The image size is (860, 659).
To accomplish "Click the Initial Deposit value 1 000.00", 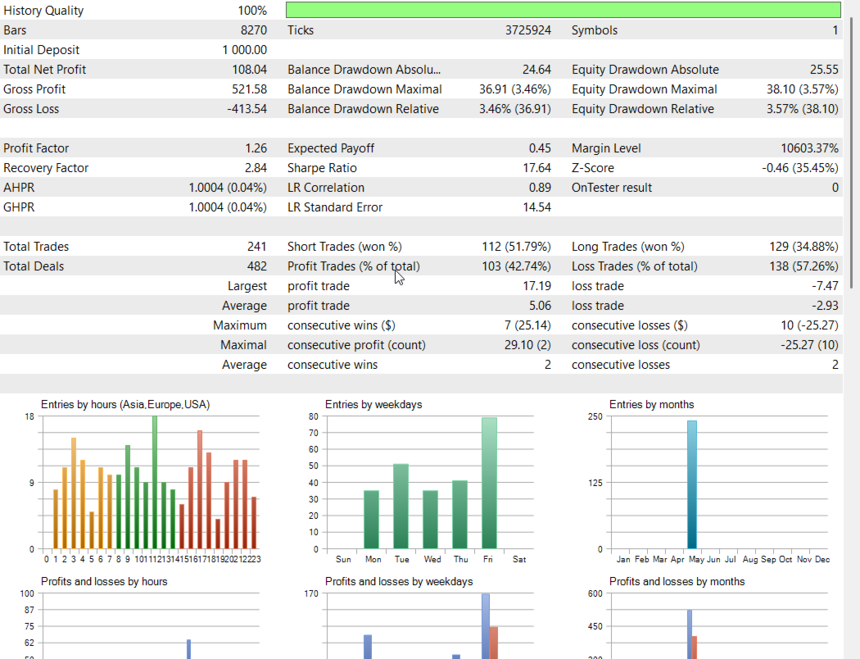I will 245,50.
